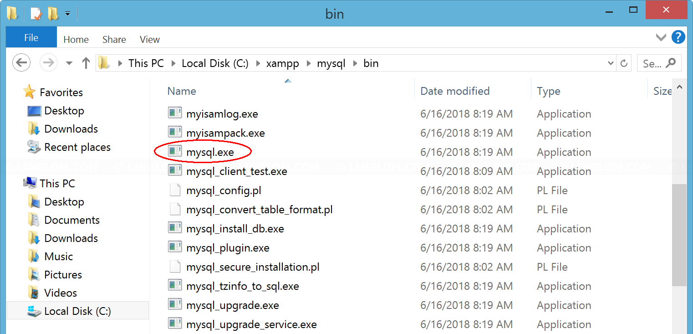This screenshot has width=693, height=334.
Task: Click inside the Search box
Action: pyautogui.click(x=659, y=63)
